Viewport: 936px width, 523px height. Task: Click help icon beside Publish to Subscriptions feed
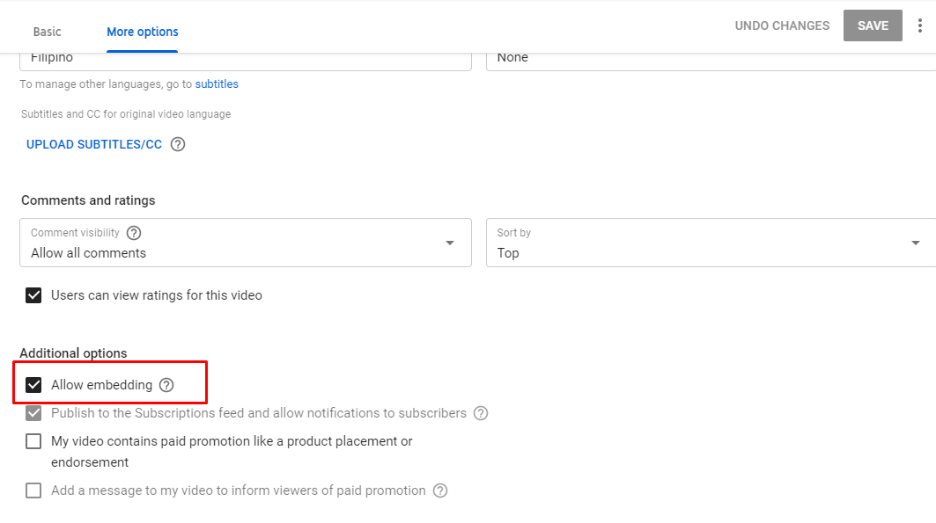point(481,413)
